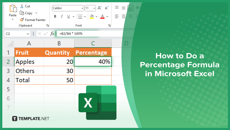This screenshot has width=230, height=130.
Task: Open the Paste options arrow
Action: 13,19
